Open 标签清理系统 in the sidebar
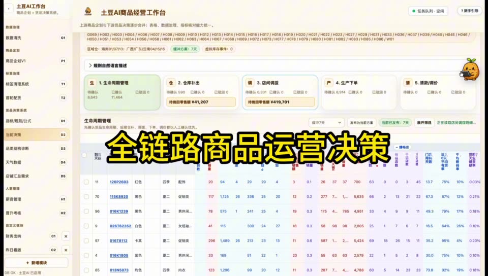 (x=37, y=84)
